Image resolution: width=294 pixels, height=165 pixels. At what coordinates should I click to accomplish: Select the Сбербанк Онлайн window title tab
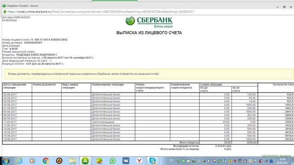pyautogui.click(x=20, y=6)
